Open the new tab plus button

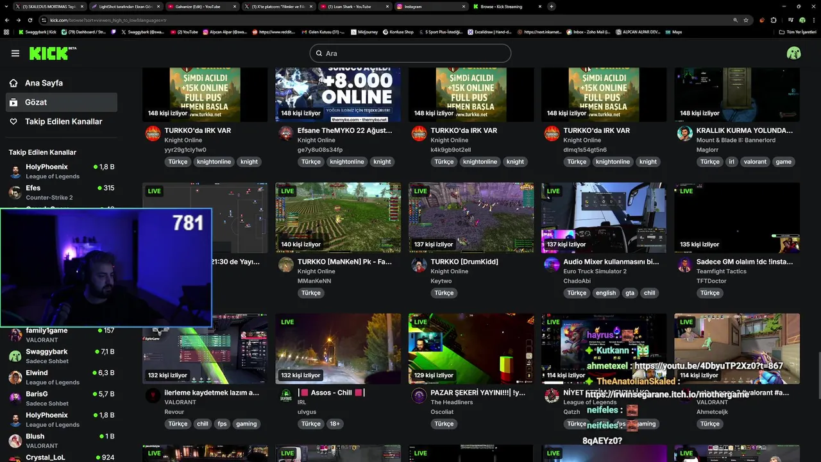coord(552,6)
